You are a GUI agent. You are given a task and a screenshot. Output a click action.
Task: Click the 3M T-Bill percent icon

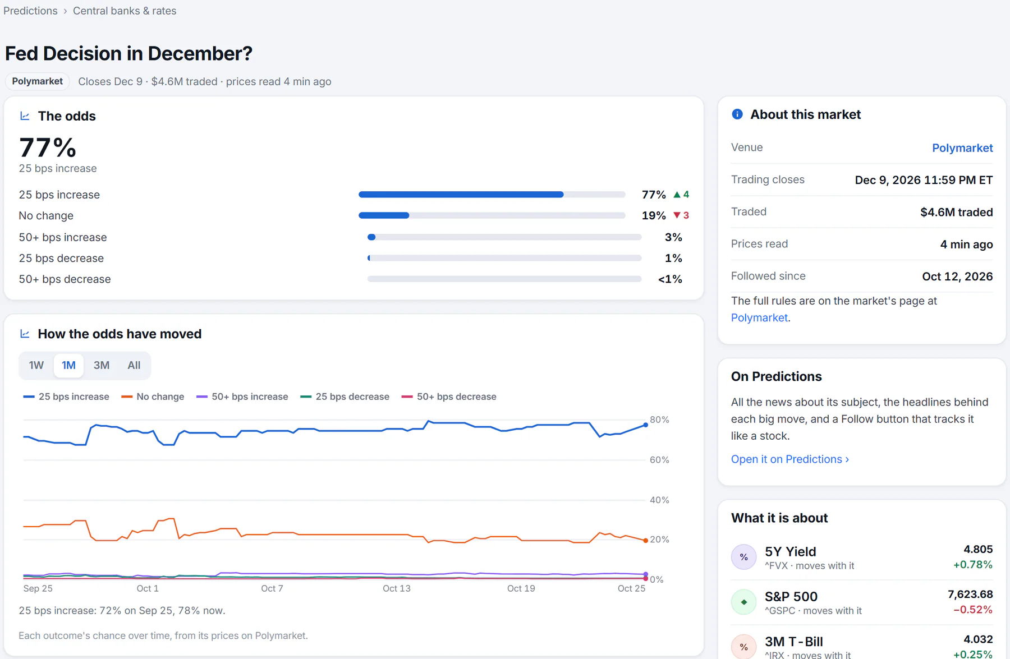pyautogui.click(x=744, y=646)
